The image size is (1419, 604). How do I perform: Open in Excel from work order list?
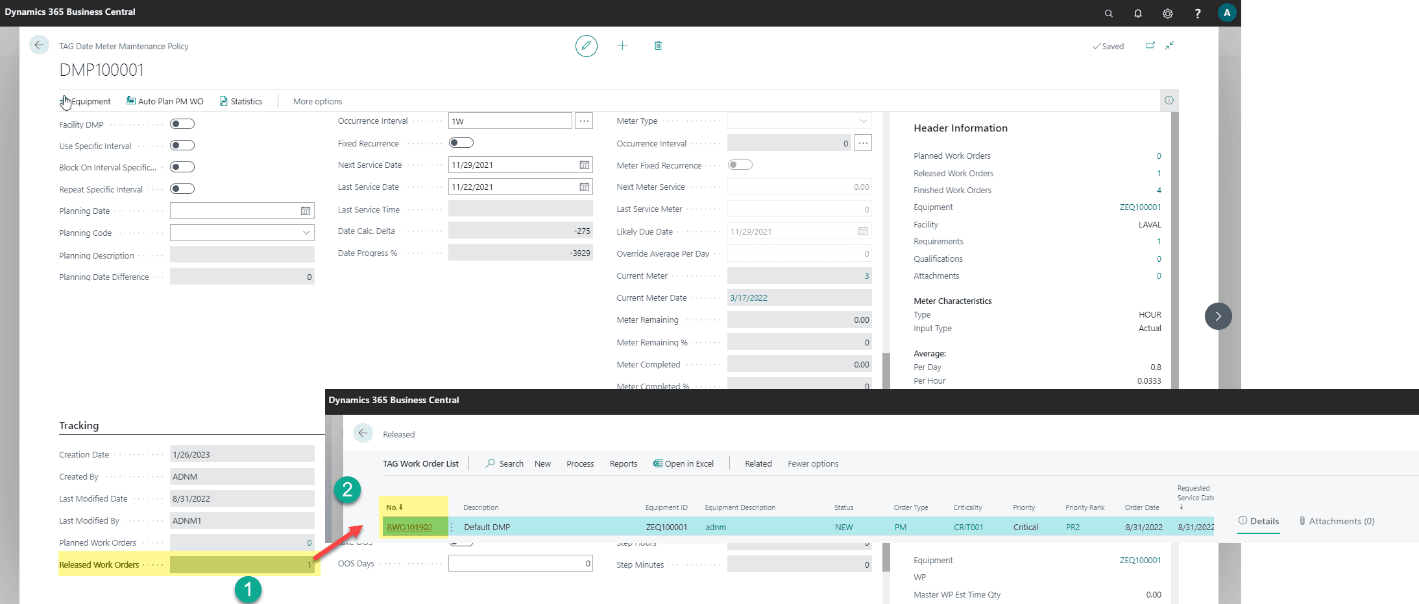pyautogui.click(x=683, y=463)
